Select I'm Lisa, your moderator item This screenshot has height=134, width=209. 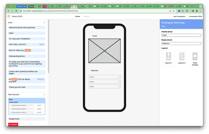click(27, 39)
